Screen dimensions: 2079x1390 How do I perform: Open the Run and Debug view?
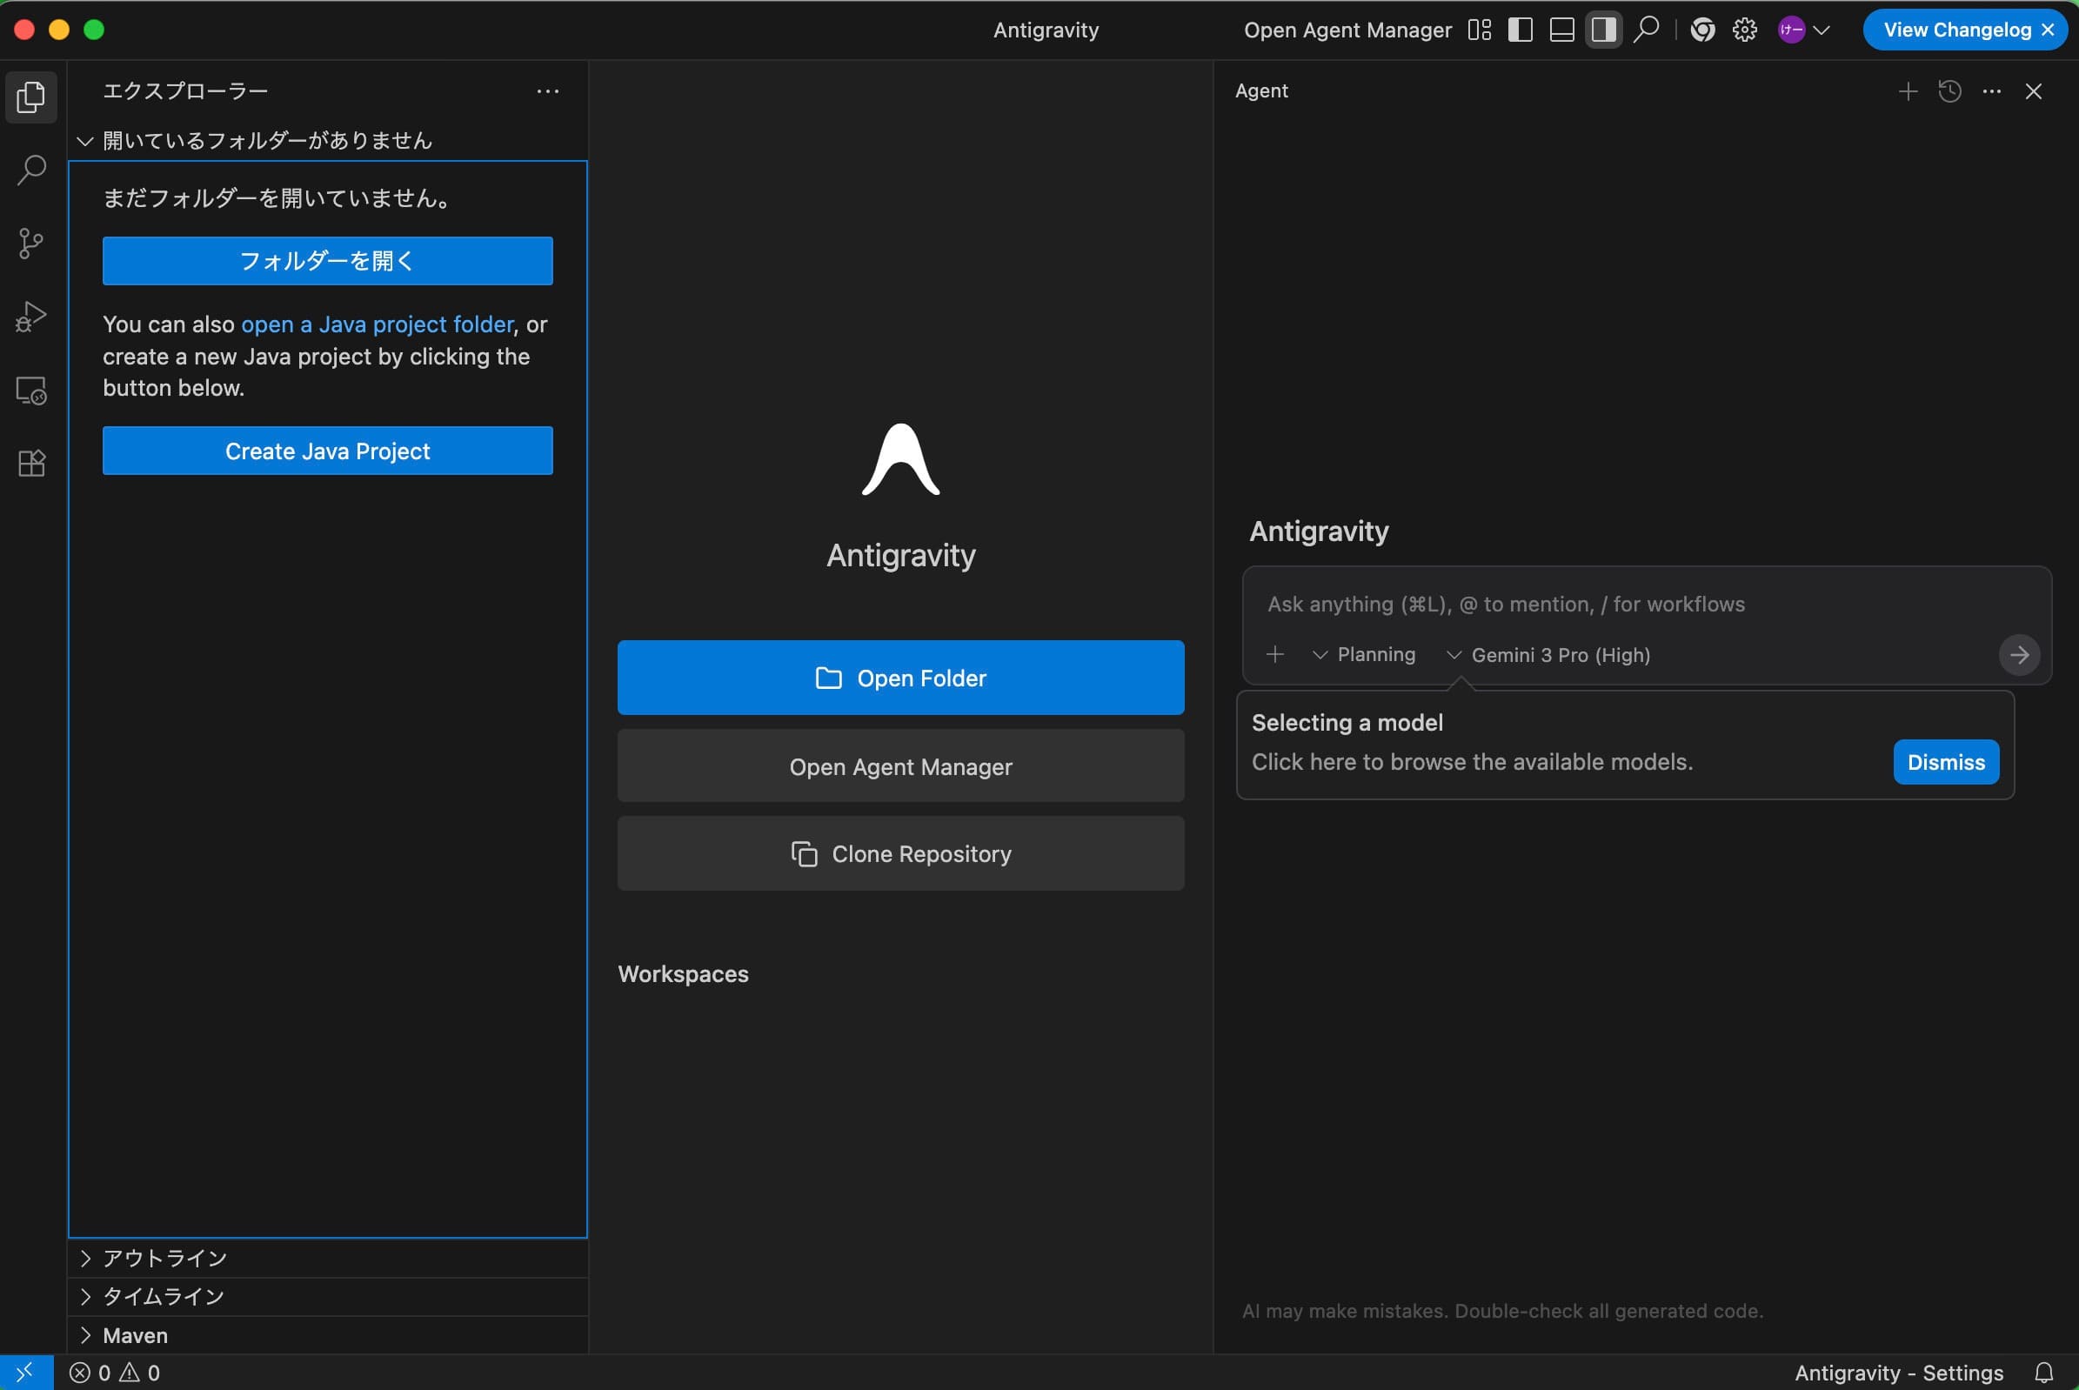pos(31,317)
